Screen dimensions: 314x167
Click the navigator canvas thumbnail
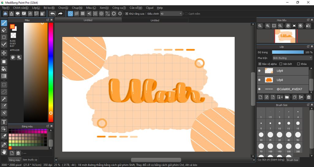286,36
